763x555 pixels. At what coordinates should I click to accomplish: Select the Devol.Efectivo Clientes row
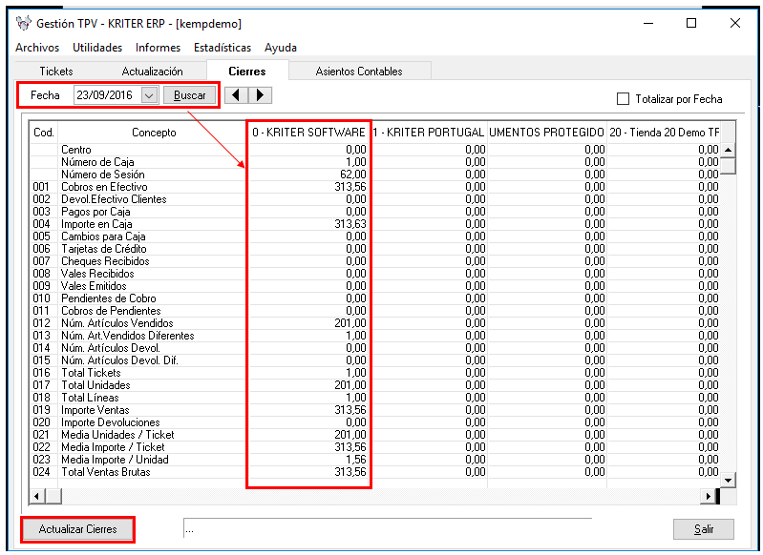[x=374, y=198]
